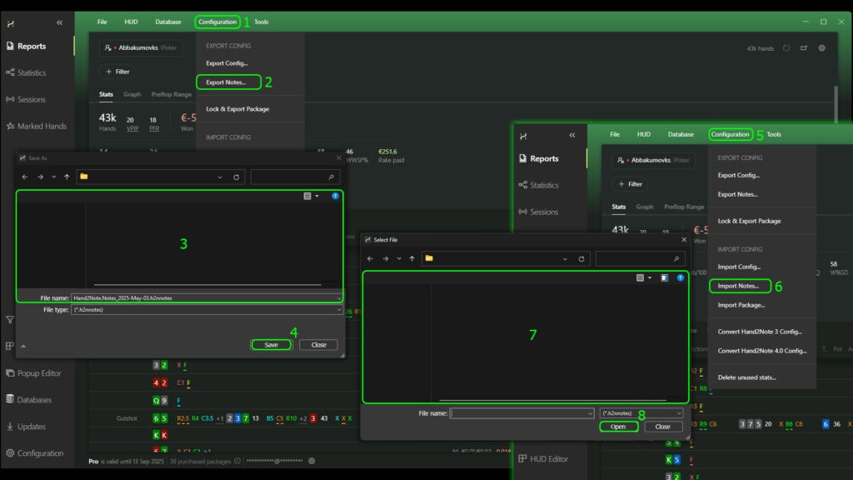This screenshot has height=480, width=853.
Task: Click refresh icon in Save As dialog
Action: click(237, 177)
